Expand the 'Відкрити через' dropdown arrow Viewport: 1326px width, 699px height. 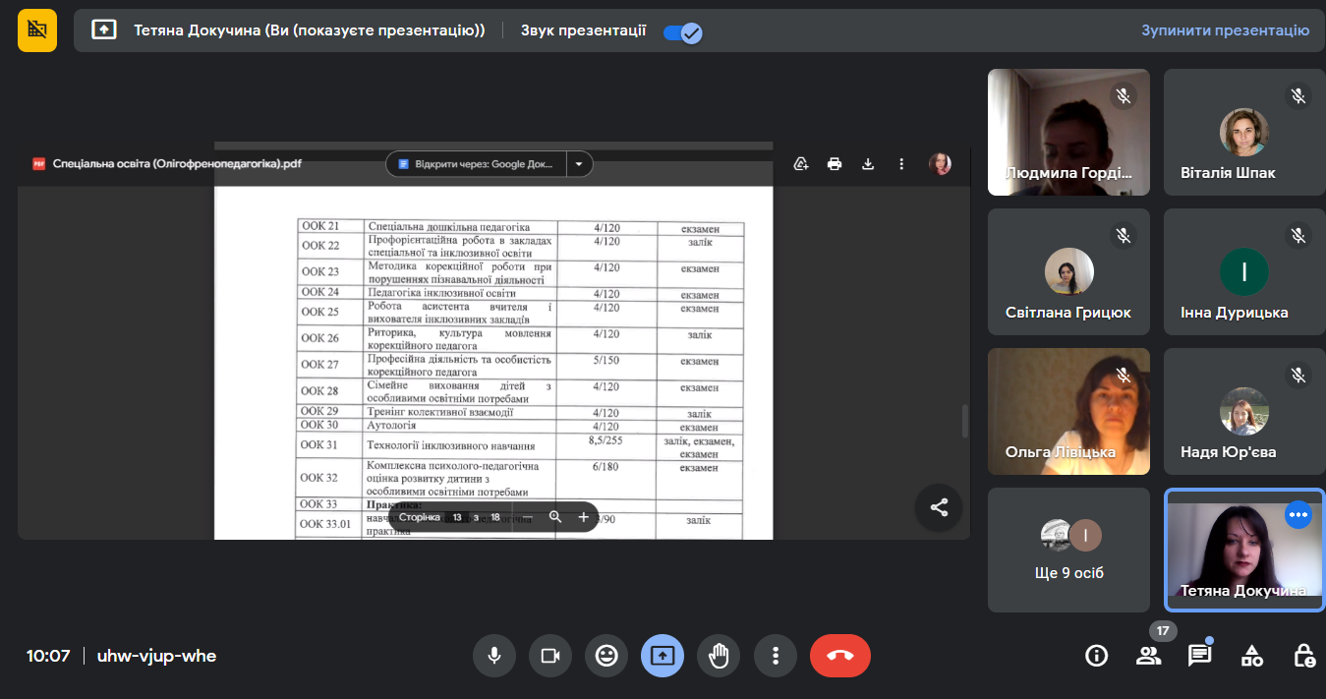(x=580, y=164)
